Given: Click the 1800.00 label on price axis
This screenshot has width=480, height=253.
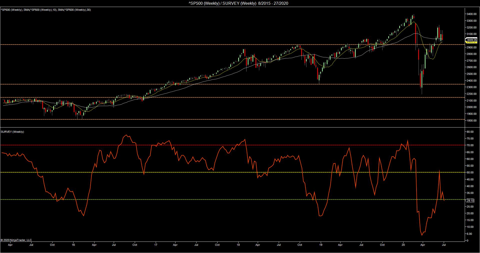Looking at the screenshot, I should pos(471,121).
